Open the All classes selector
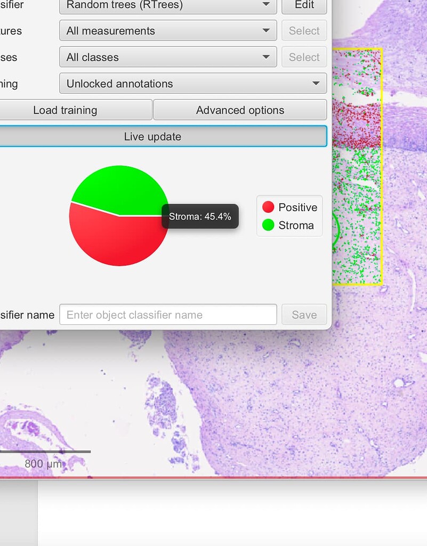The width and height of the screenshot is (427, 546). click(160, 57)
